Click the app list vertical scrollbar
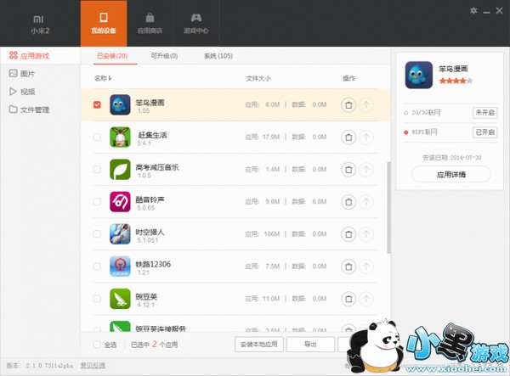Image resolution: width=510 pixels, height=376 pixels. click(388, 207)
